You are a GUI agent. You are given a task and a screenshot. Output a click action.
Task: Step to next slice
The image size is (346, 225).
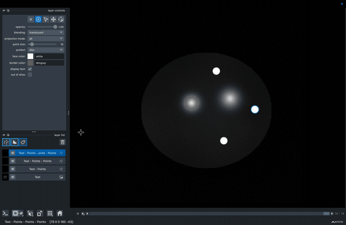pyautogui.click(x=332, y=213)
